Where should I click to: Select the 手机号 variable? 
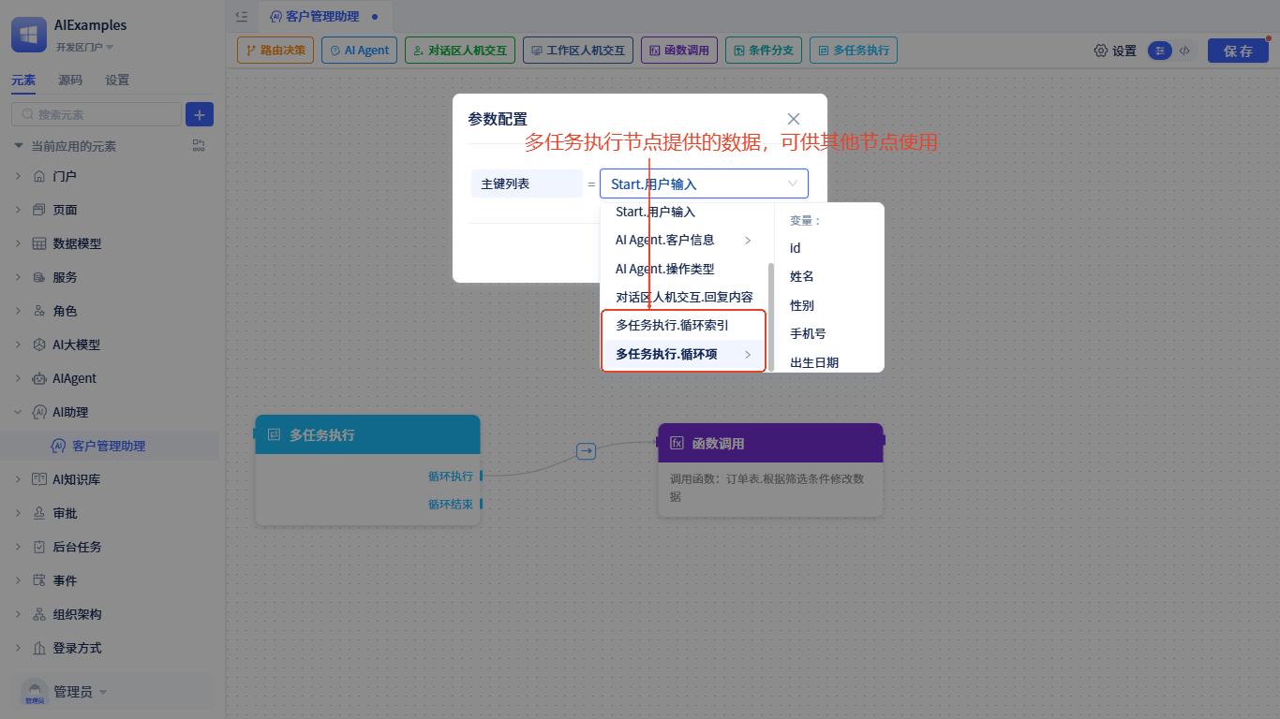tap(808, 333)
